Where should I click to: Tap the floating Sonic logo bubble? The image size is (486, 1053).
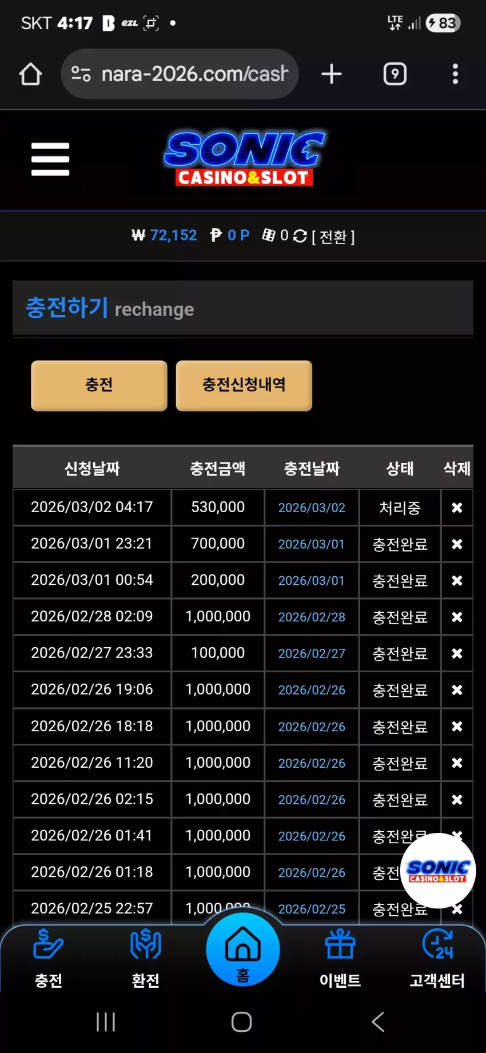438,871
